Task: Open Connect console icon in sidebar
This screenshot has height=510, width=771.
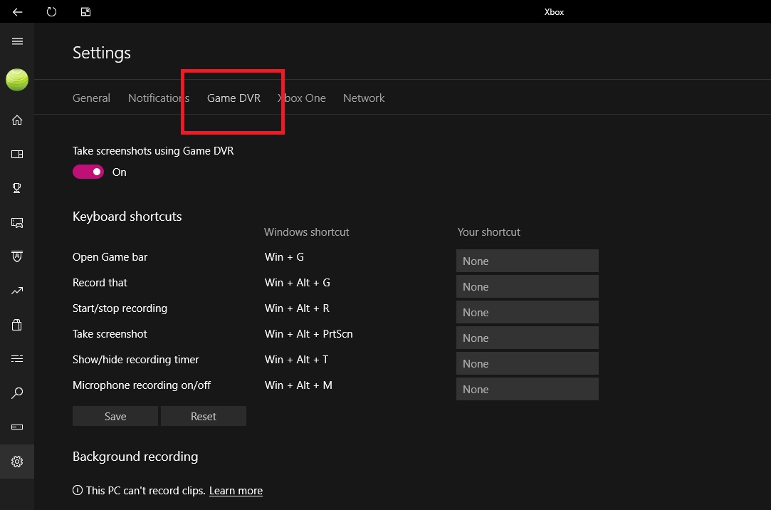Action: (x=17, y=427)
